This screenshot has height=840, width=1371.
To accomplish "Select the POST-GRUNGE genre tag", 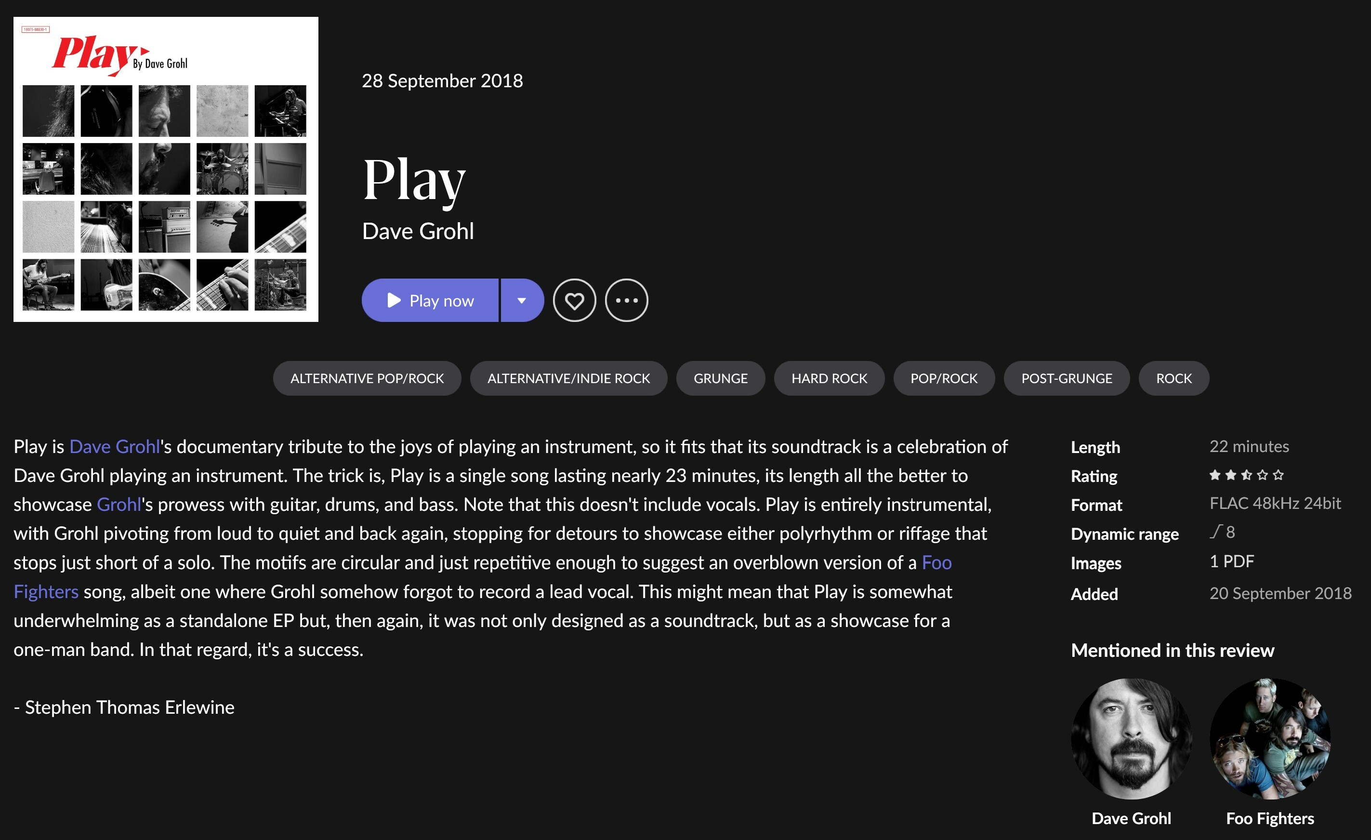I will click(x=1067, y=378).
